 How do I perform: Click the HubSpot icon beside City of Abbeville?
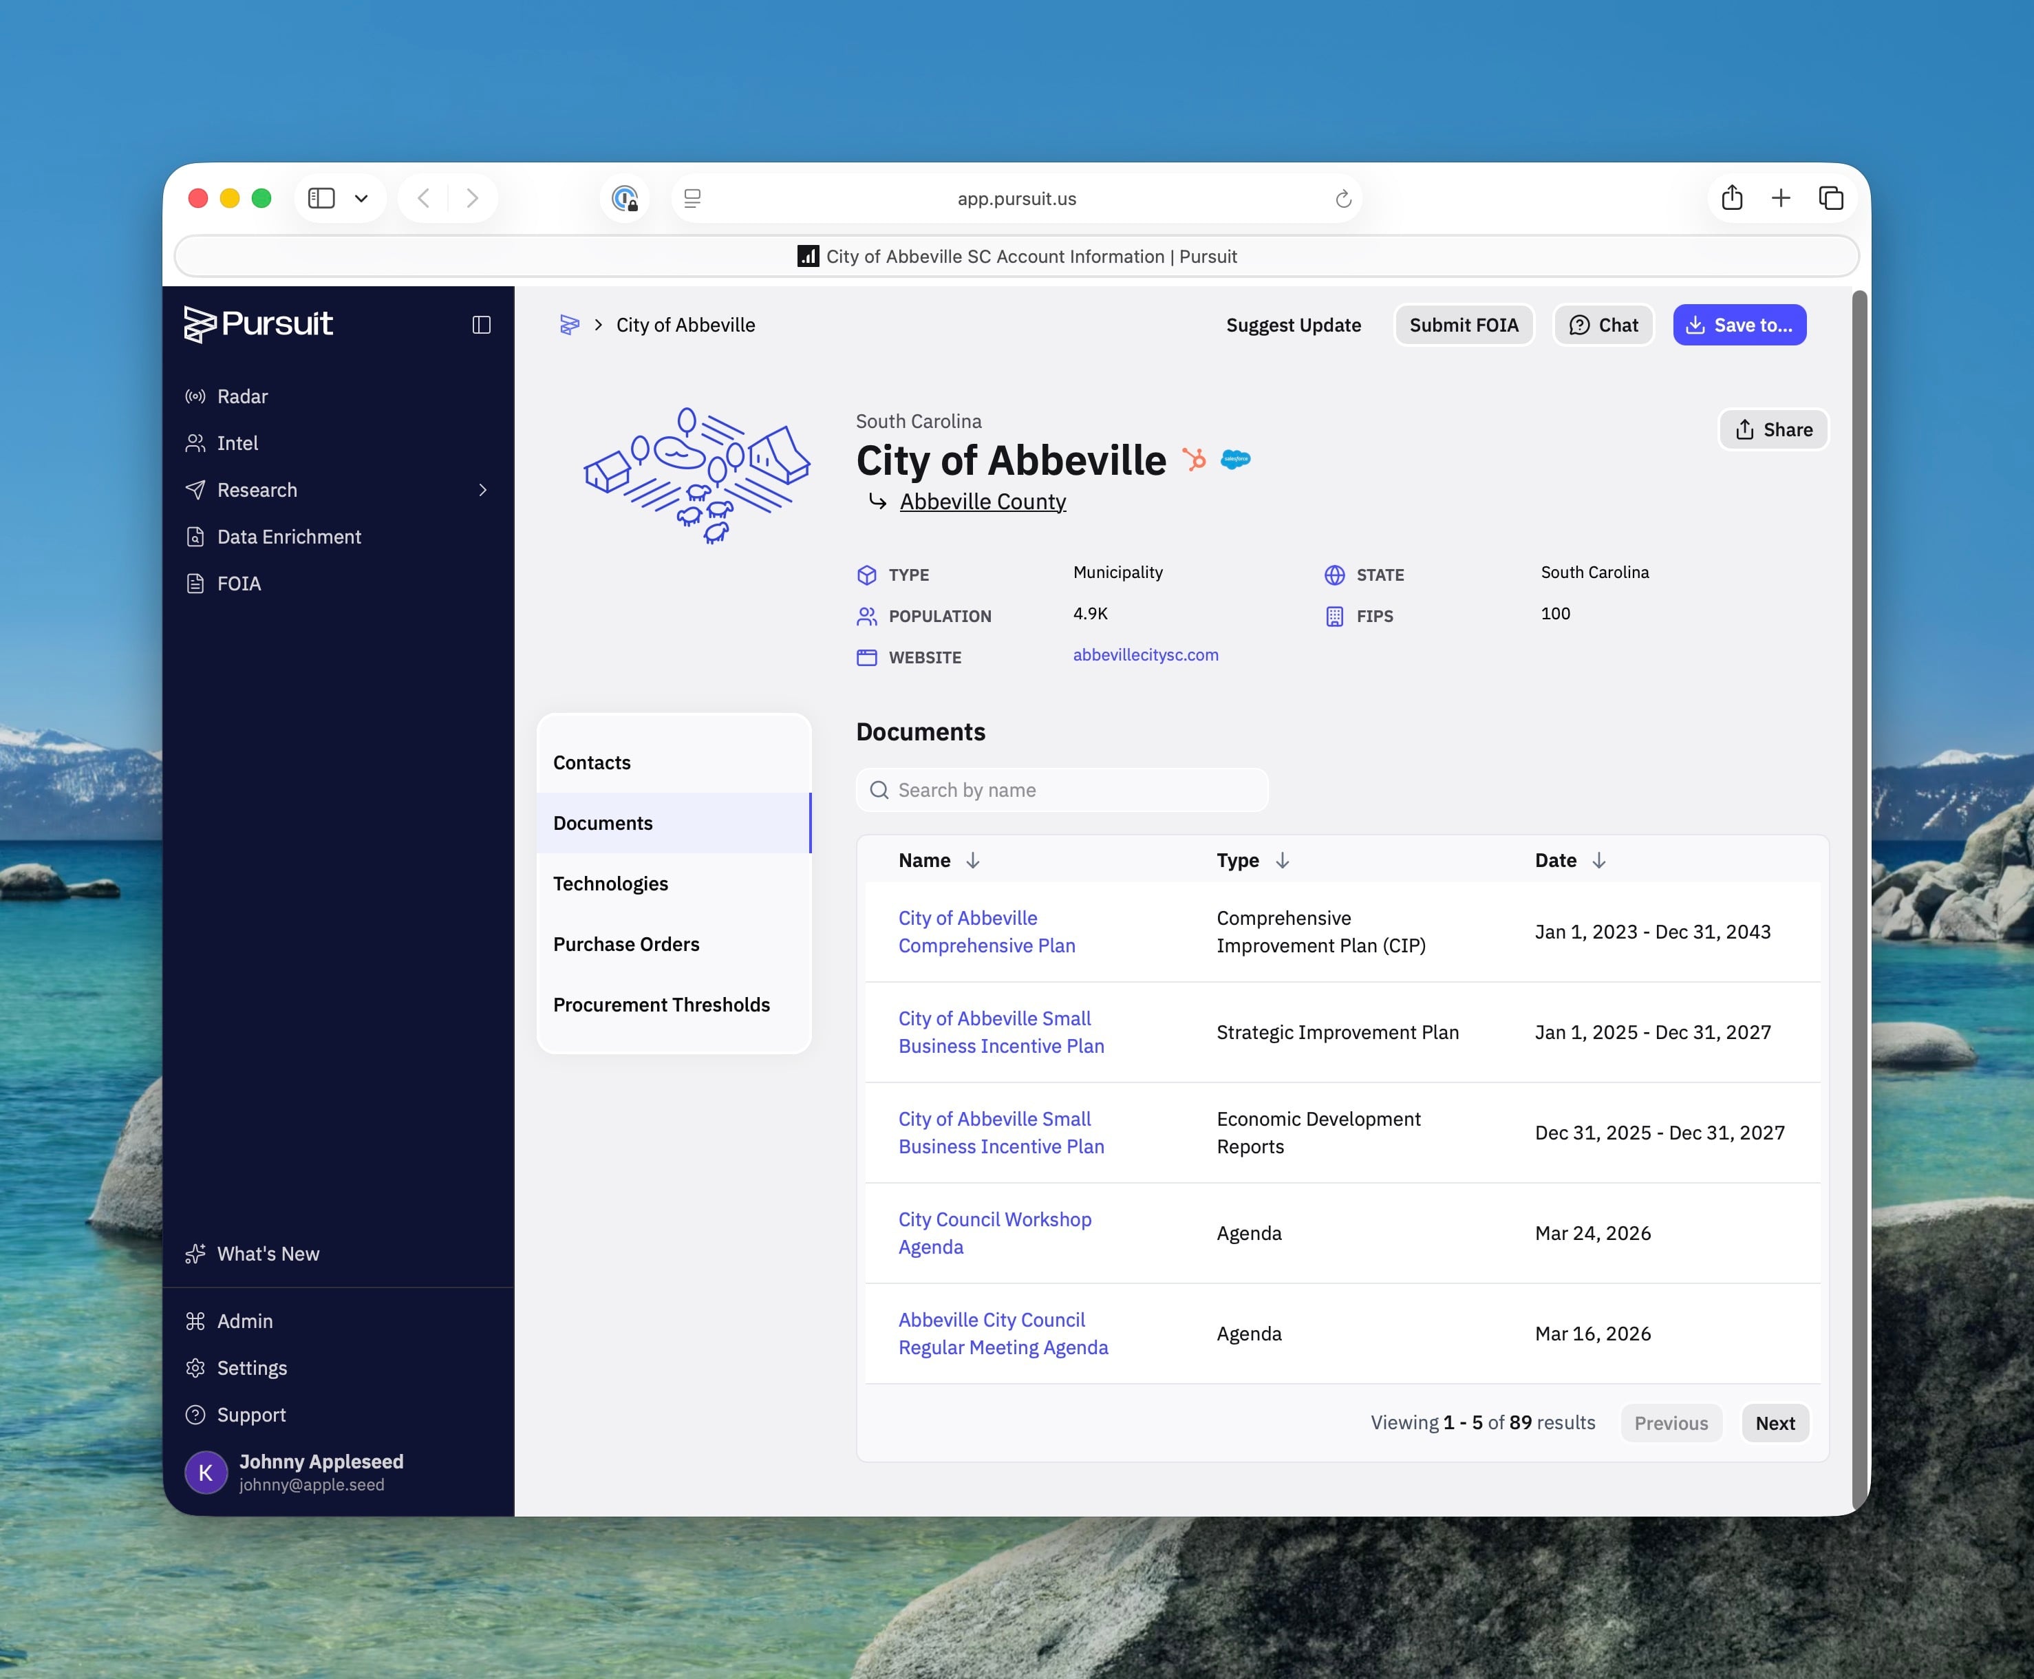1195,460
